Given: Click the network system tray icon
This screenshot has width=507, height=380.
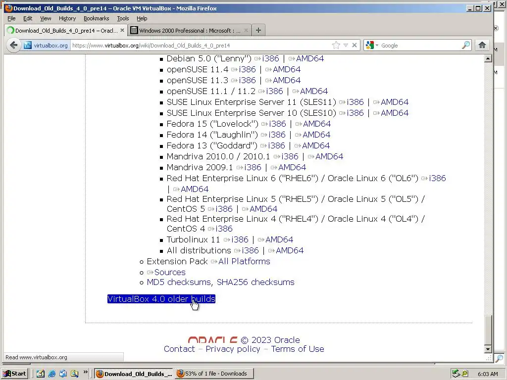Looking at the screenshot, I should (456, 374).
